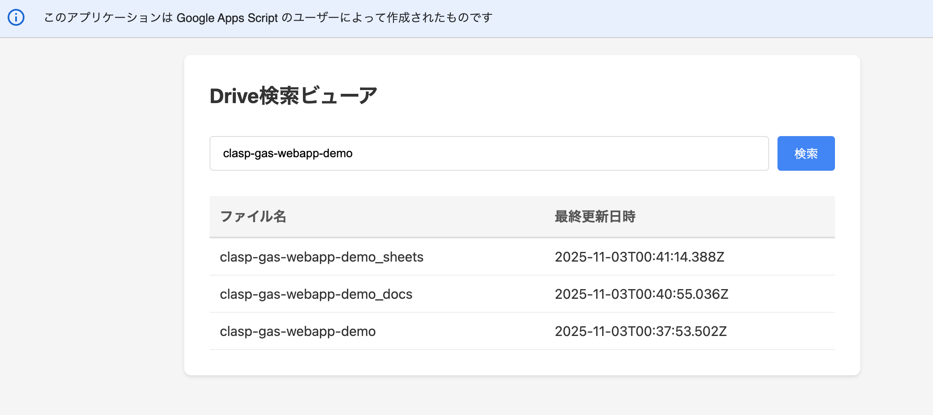Click the ファイル名 column header
Viewport: 933px width, 415px height.
tap(253, 216)
